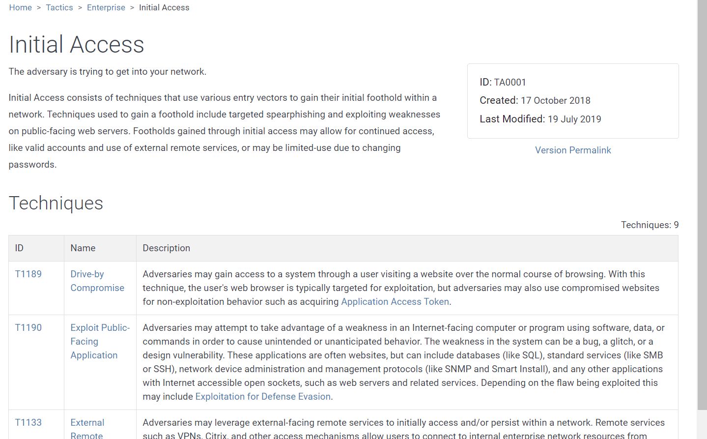Screen dimensions: 707x439
Task: Click the ID column header
Action: coord(19,248)
